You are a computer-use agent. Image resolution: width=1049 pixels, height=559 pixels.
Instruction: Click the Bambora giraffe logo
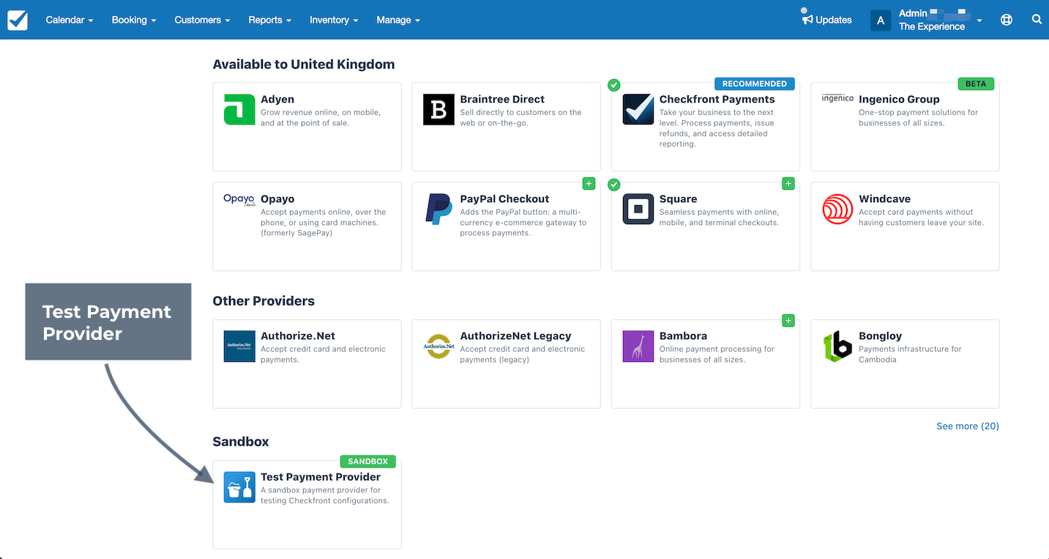[x=638, y=346]
